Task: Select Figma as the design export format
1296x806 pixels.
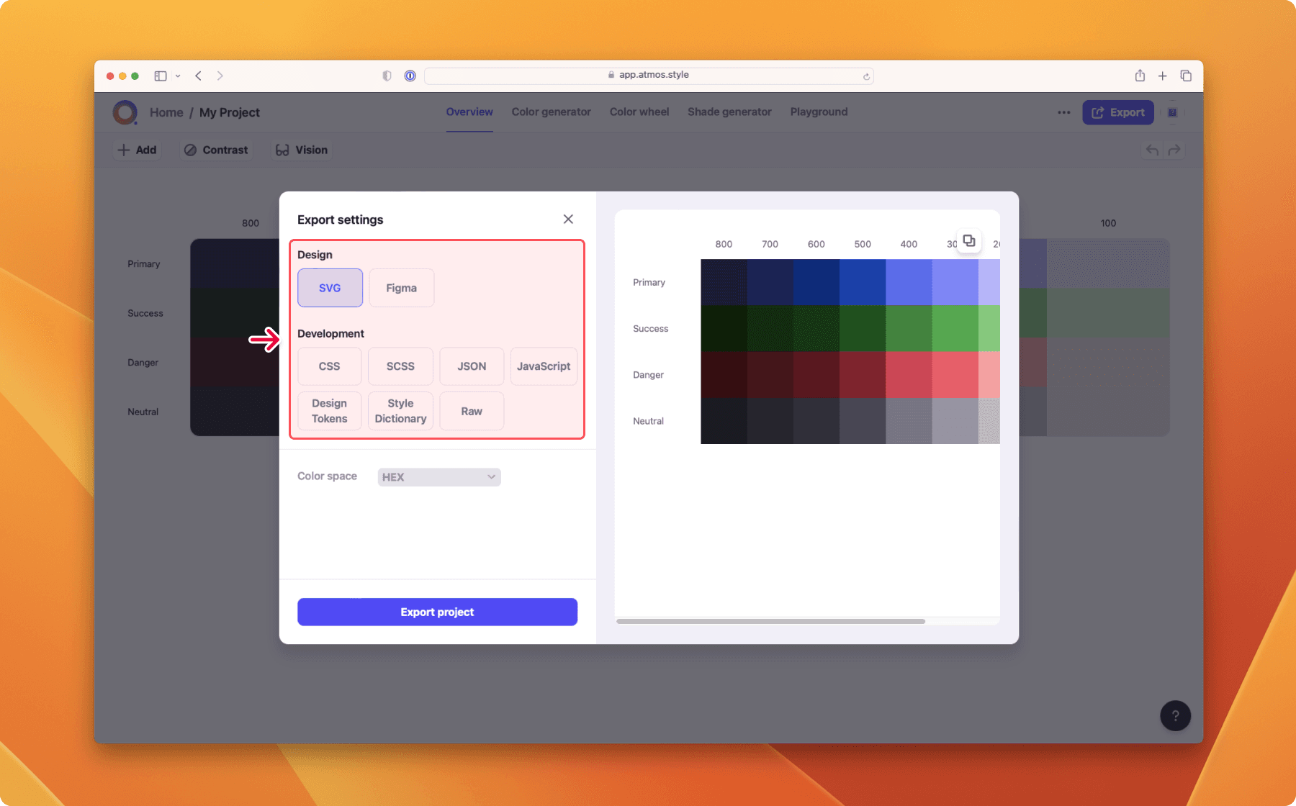Action: 401,287
